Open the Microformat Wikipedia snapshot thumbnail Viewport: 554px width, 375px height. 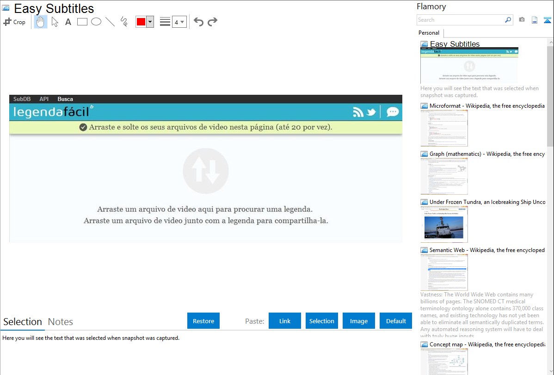pyautogui.click(x=444, y=128)
